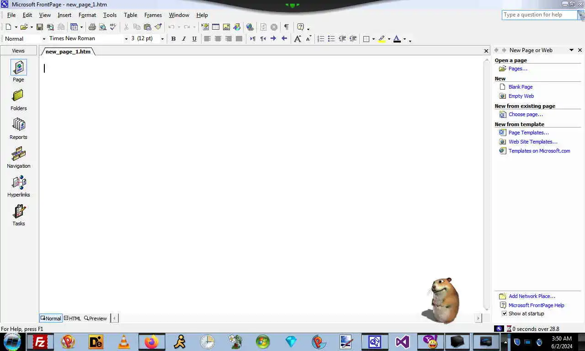Expand the Font Color dropdown arrow

(x=404, y=39)
